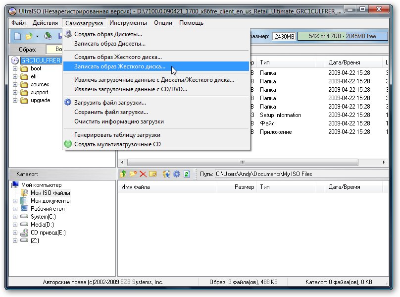Click the boot folder icon in image tree

click(x=24, y=68)
